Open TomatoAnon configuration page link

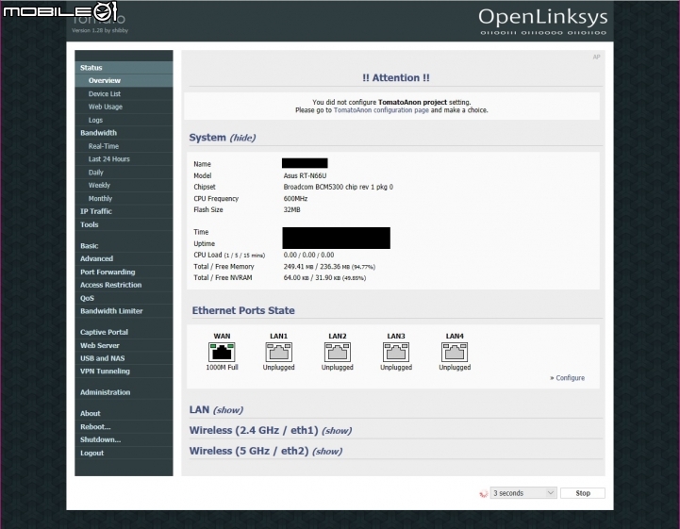tap(381, 110)
